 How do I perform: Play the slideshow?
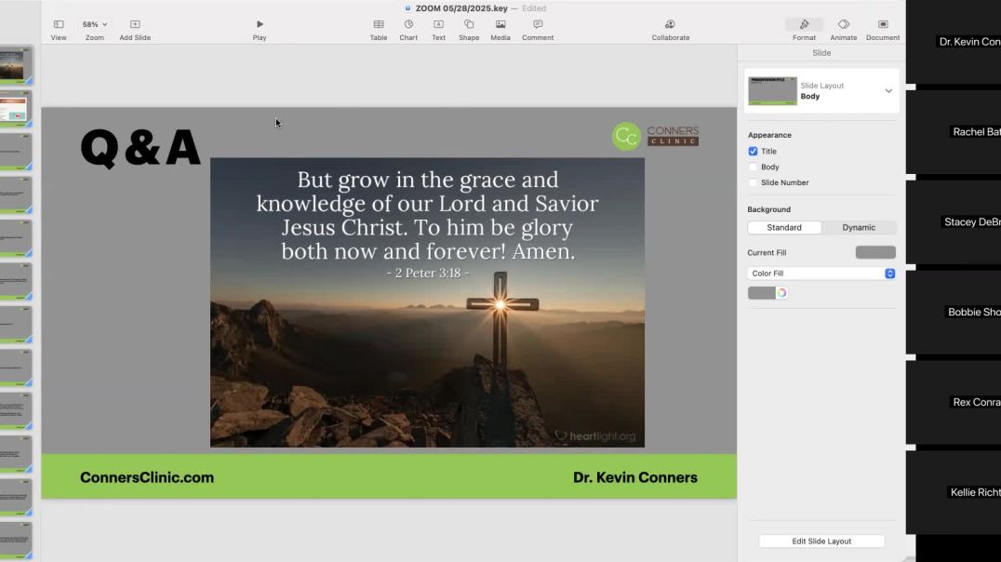[260, 30]
